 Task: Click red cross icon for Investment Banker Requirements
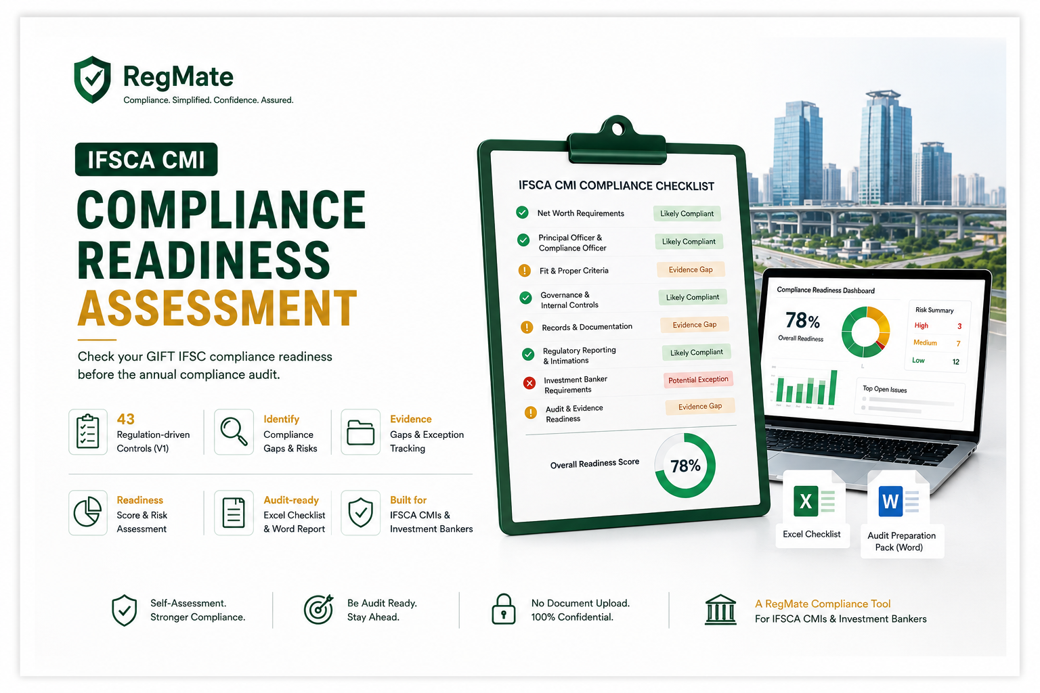click(529, 384)
